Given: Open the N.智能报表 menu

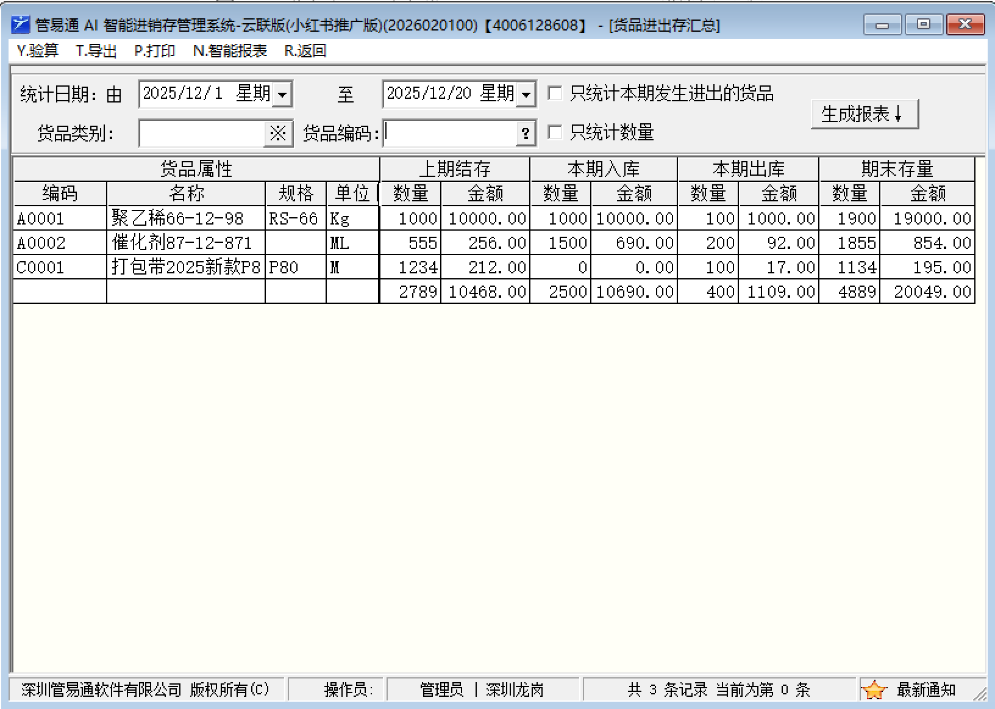Looking at the screenshot, I should pyautogui.click(x=230, y=51).
